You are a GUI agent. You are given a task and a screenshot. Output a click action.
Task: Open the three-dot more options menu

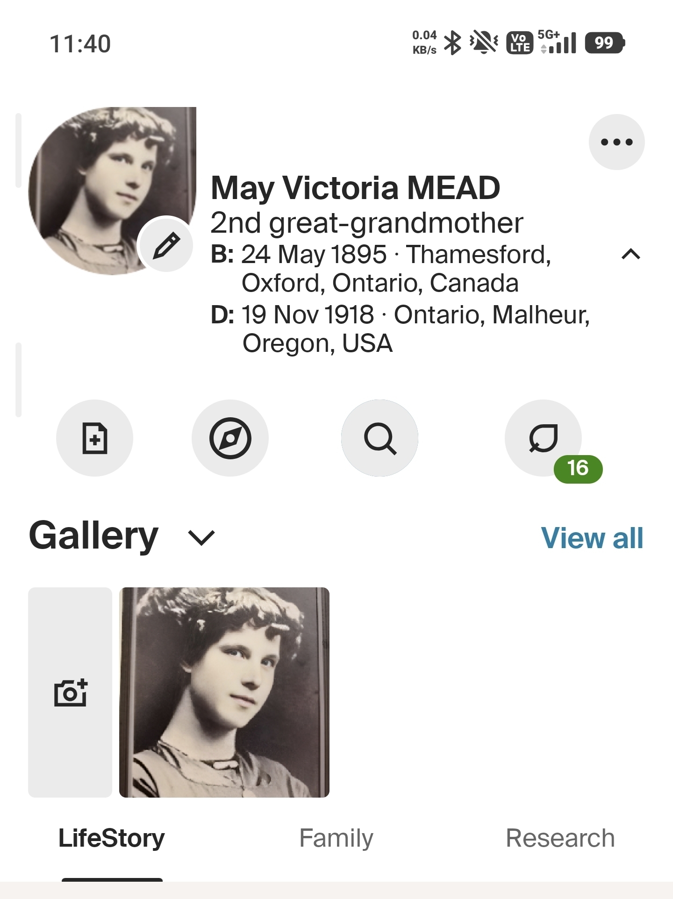[616, 142]
